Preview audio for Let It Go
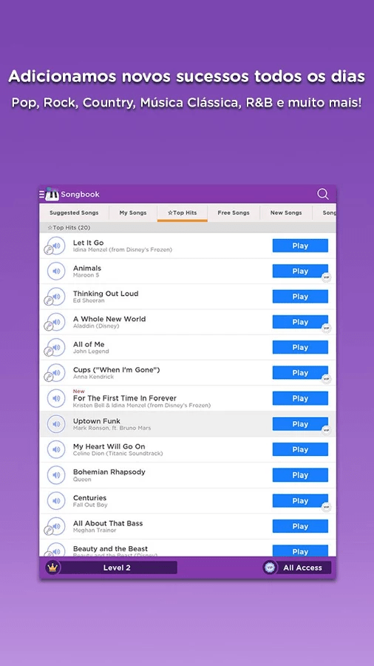Viewport: 374px width, 666px height. coord(56,246)
